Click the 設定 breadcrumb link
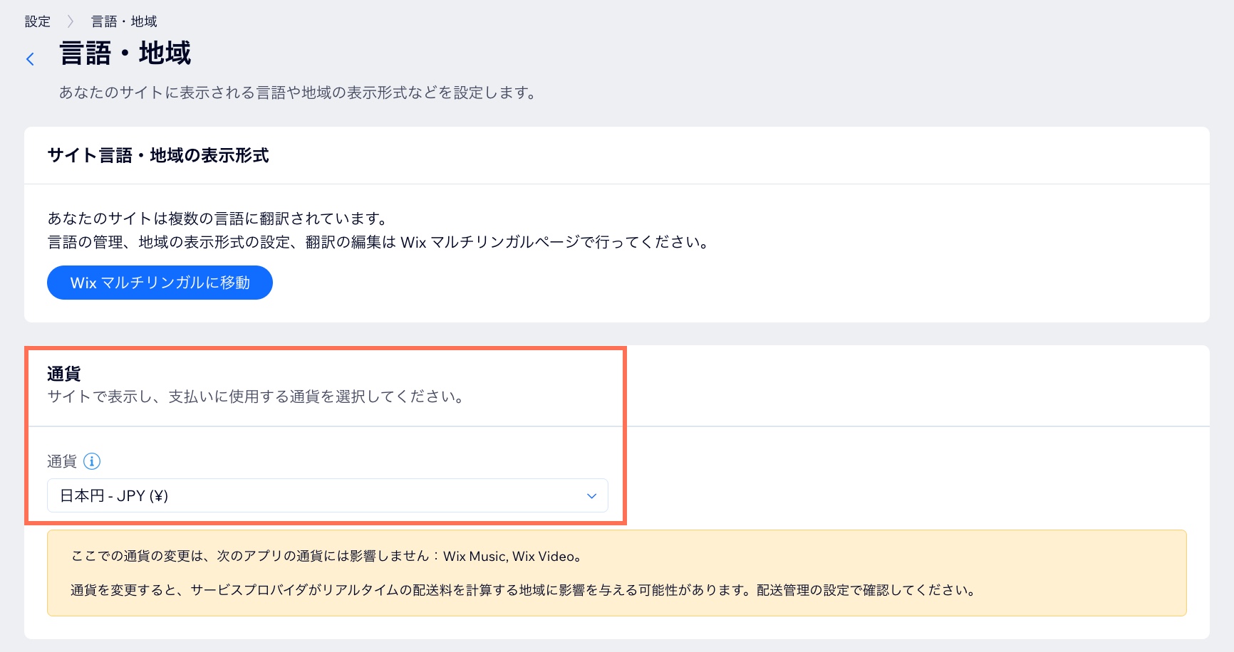The height and width of the screenshot is (652, 1234). pos(38,21)
